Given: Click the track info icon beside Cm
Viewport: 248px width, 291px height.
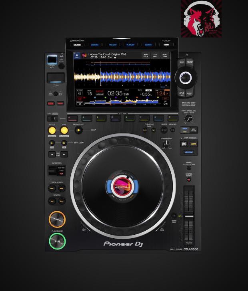Looking at the screenshot, I should tap(115, 57).
